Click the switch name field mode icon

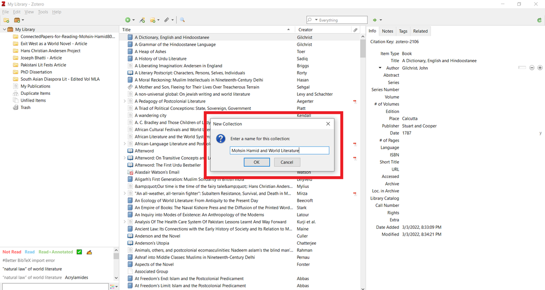pos(522,68)
